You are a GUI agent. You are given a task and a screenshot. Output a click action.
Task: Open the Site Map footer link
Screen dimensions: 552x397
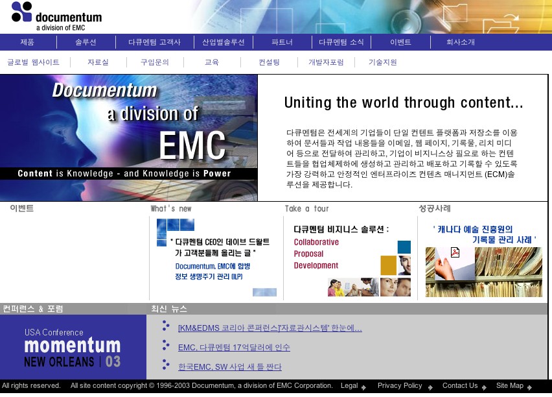[509, 386]
